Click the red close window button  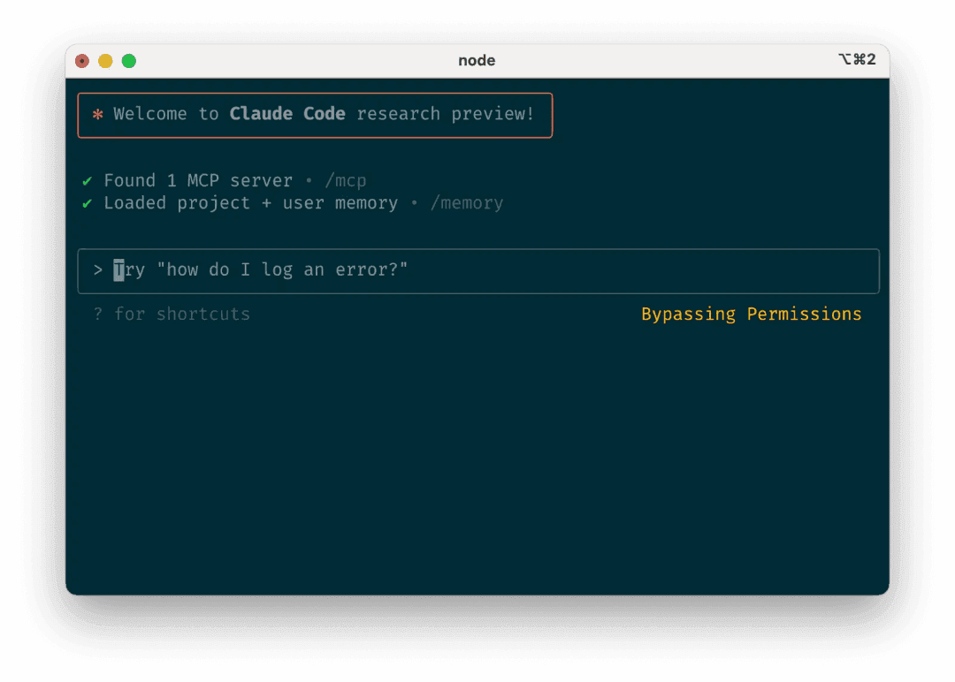click(82, 61)
